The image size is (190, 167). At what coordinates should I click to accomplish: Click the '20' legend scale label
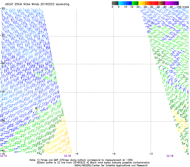coord(138,7)
